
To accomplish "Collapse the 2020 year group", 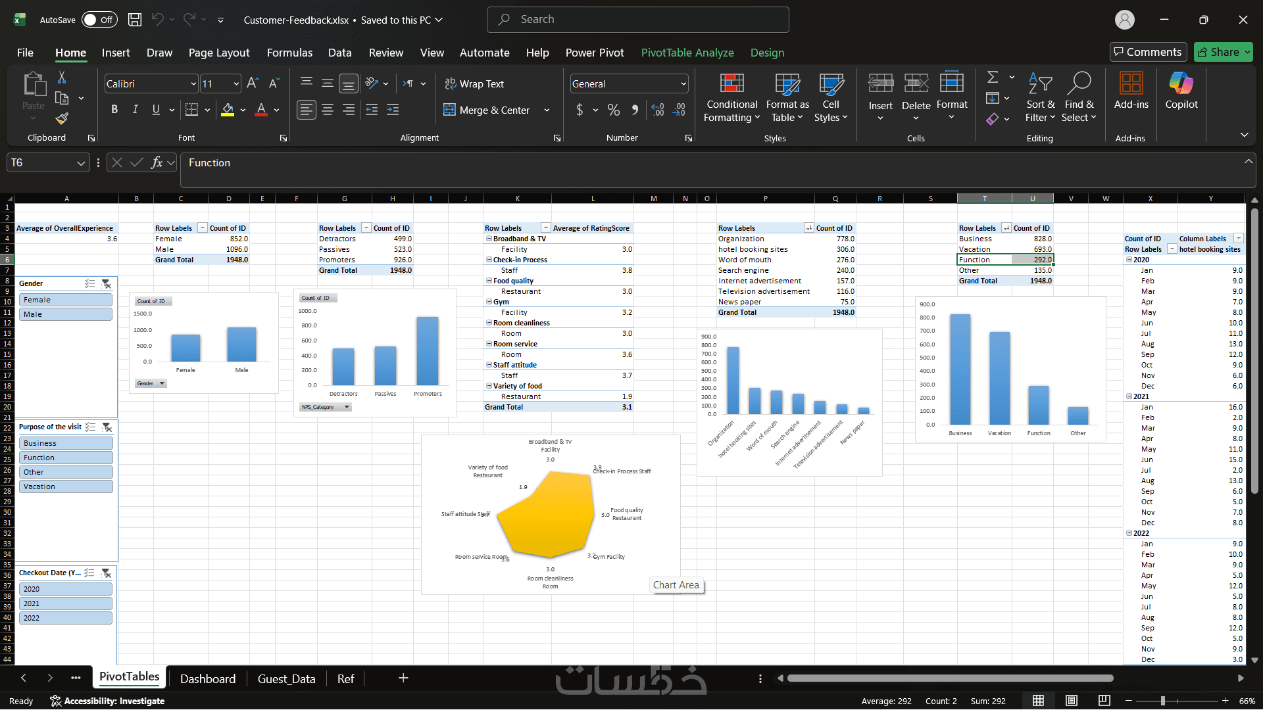I will 1129,260.
